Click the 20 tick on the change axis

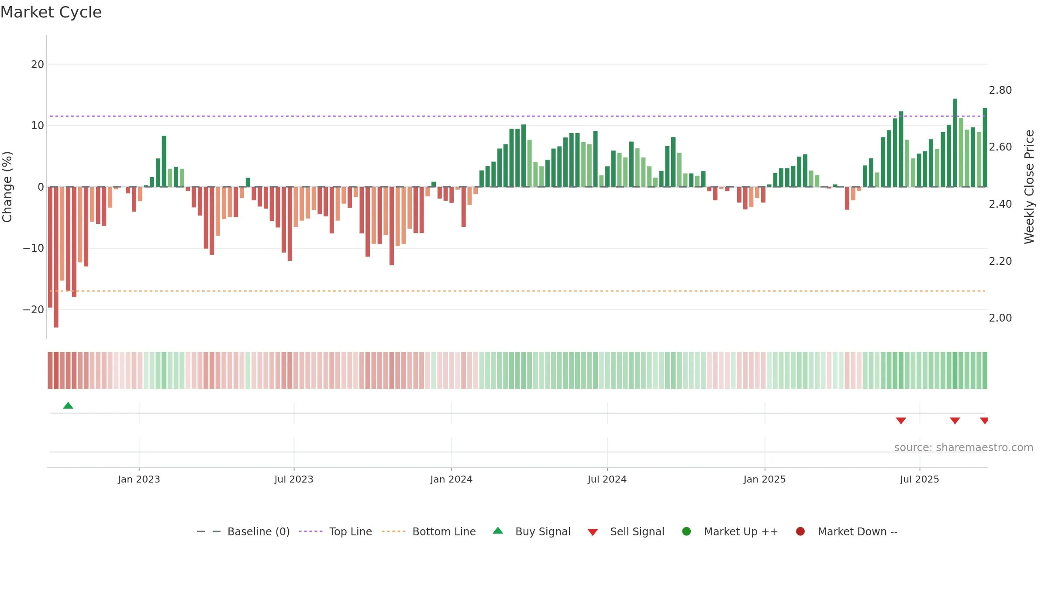click(38, 65)
